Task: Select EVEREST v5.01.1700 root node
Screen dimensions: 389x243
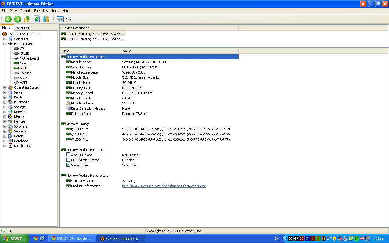Action: point(24,34)
